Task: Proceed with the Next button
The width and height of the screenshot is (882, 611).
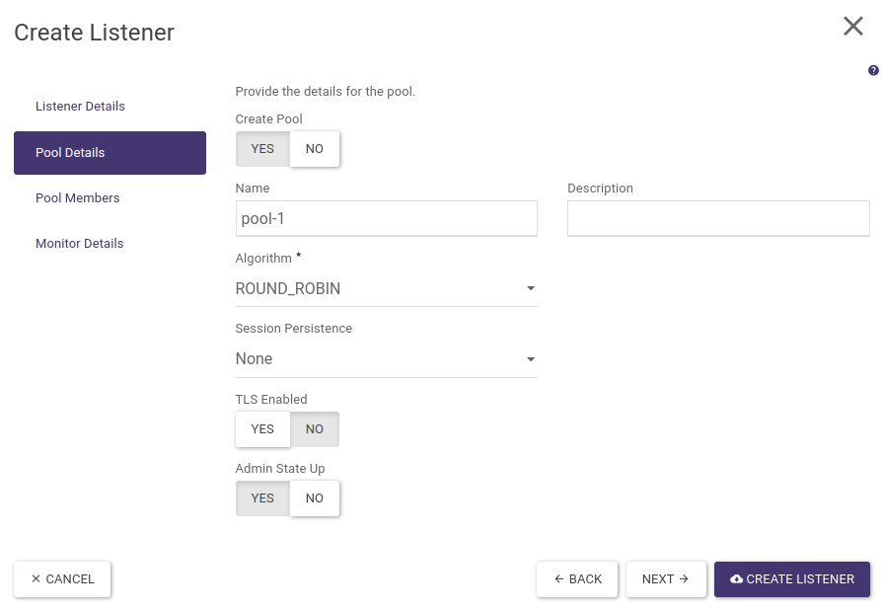Action: [666, 579]
